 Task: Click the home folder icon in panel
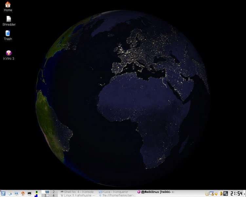(23, 193)
